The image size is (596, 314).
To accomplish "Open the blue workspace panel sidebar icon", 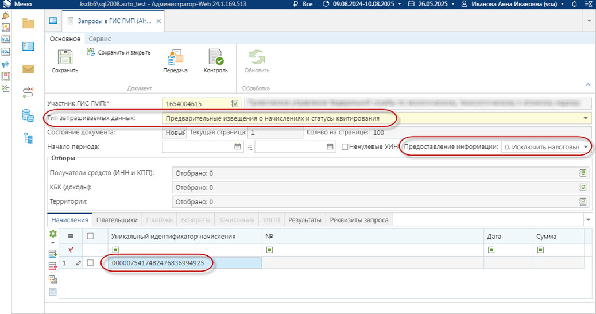I will (28, 46).
